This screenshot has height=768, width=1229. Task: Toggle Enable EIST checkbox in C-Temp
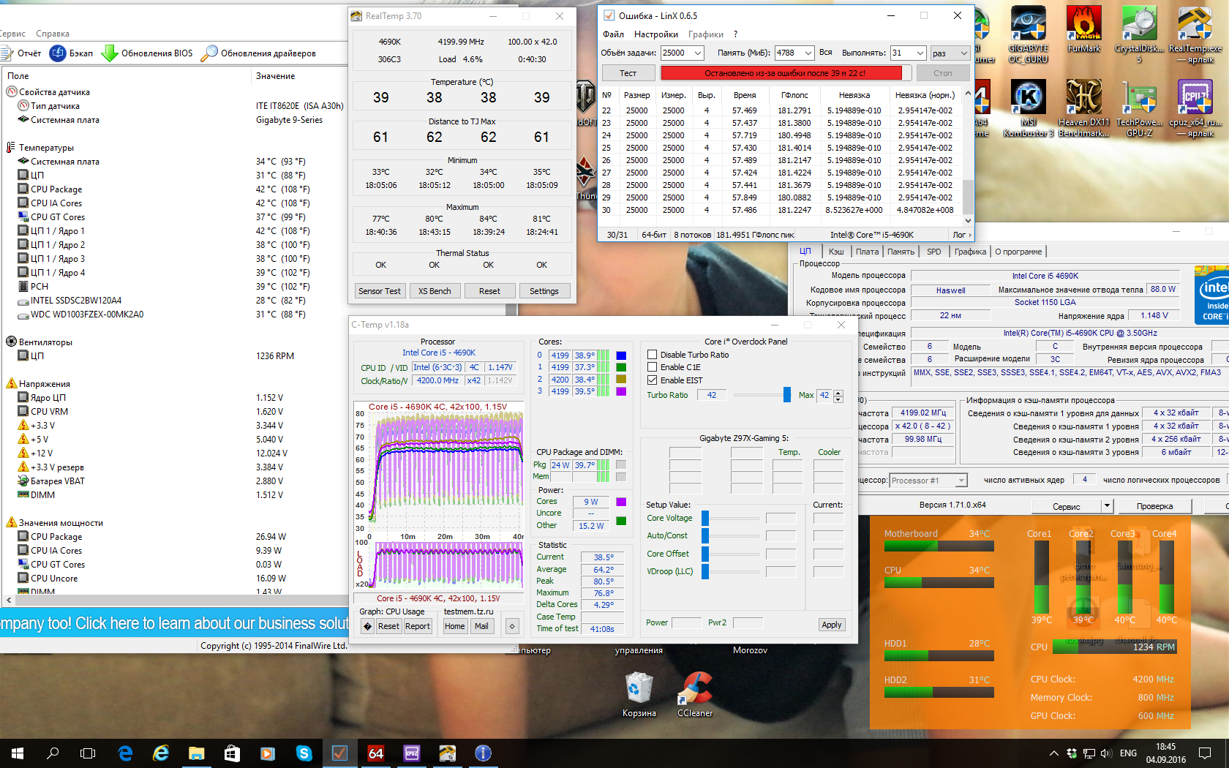[652, 380]
